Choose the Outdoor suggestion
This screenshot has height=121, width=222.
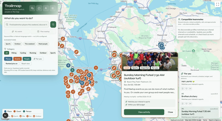pos(18,44)
